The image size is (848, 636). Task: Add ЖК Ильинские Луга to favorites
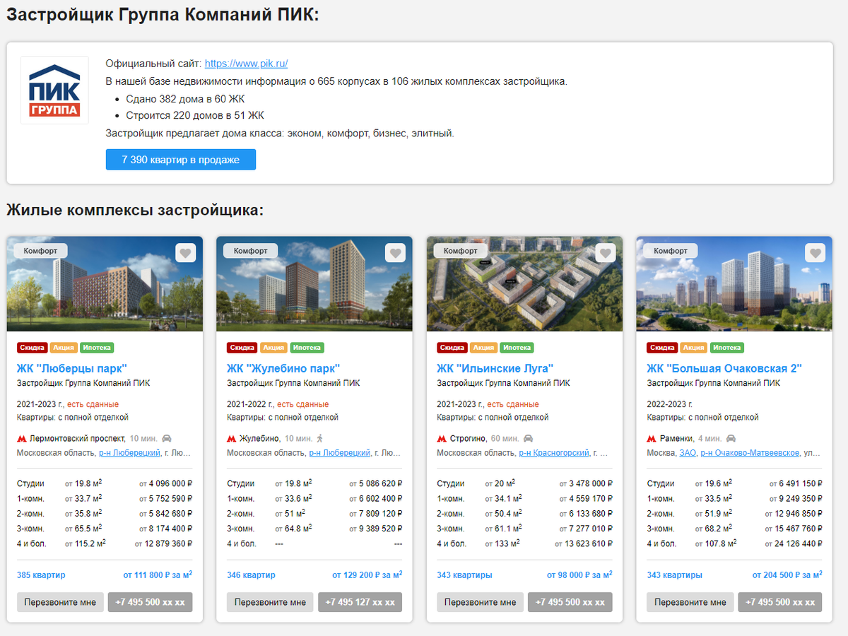(606, 253)
